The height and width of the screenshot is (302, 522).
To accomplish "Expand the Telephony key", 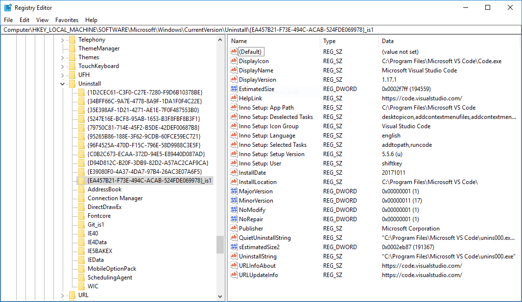I will tap(63, 40).
